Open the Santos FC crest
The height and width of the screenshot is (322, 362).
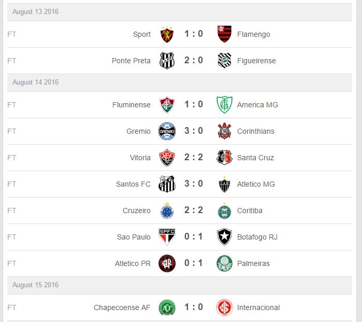(167, 184)
